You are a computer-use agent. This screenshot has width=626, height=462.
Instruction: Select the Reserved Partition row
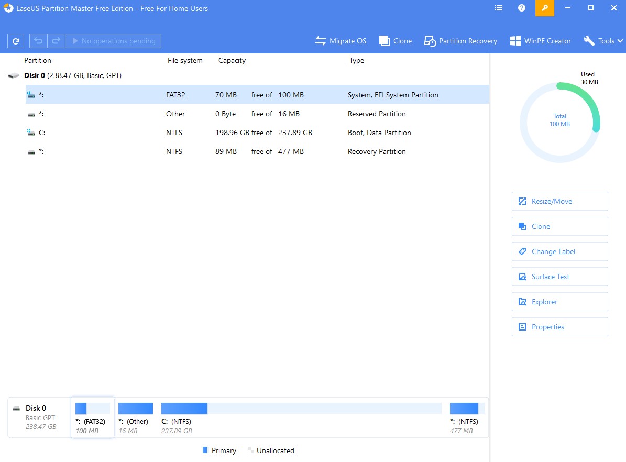pyautogui.click(x=258, y=114)
